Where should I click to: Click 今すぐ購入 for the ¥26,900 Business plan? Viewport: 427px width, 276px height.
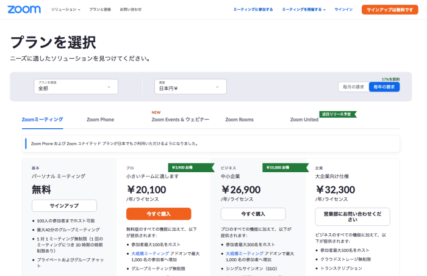tap(253, 214)
